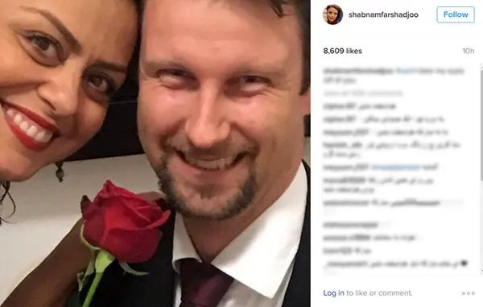Open the three-dot more options menu
Screen dimensions: 483x307
[x=468, y=293]
